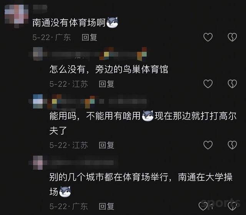
Task: Reply to the last comment about 大学操场
Action: coord(106,207)
